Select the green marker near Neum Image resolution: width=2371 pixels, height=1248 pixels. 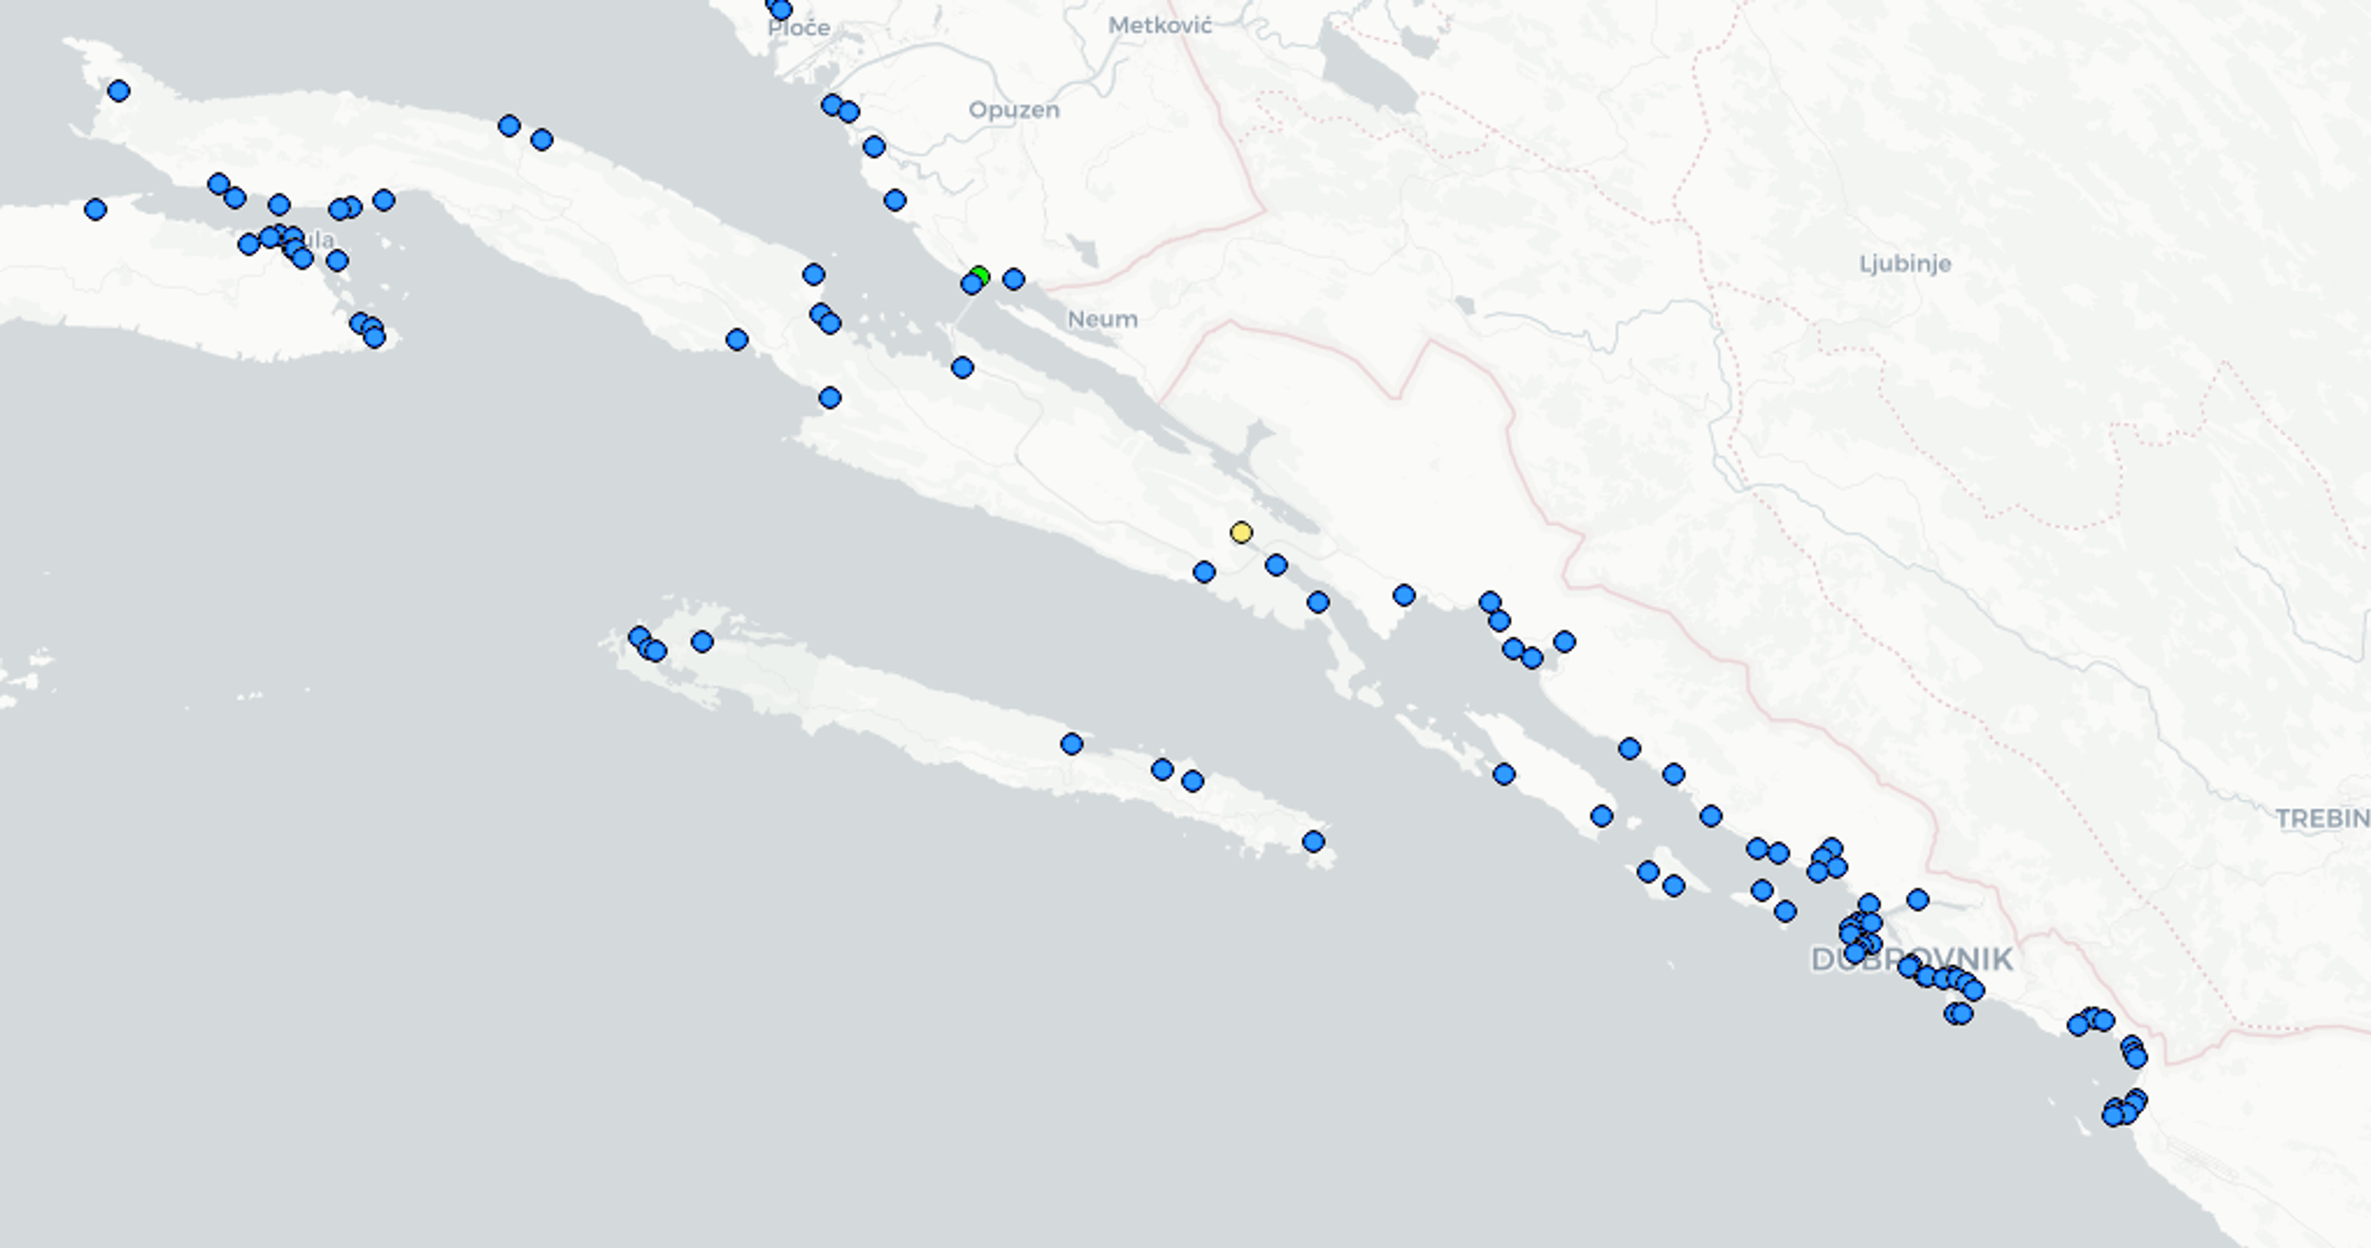(980, 275)
